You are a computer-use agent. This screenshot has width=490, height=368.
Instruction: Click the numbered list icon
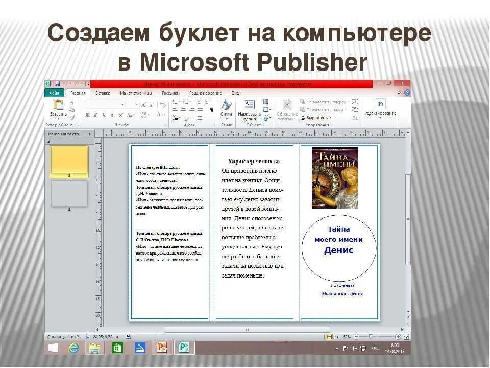pos(187,102)
